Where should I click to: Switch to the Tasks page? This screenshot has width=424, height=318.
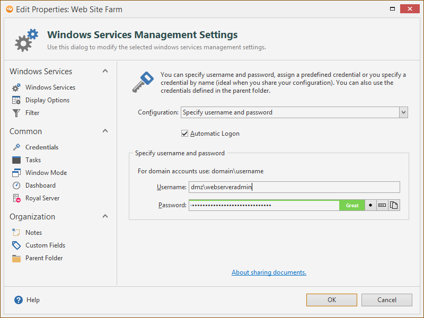pyautogui.click(x=33, y=160)
